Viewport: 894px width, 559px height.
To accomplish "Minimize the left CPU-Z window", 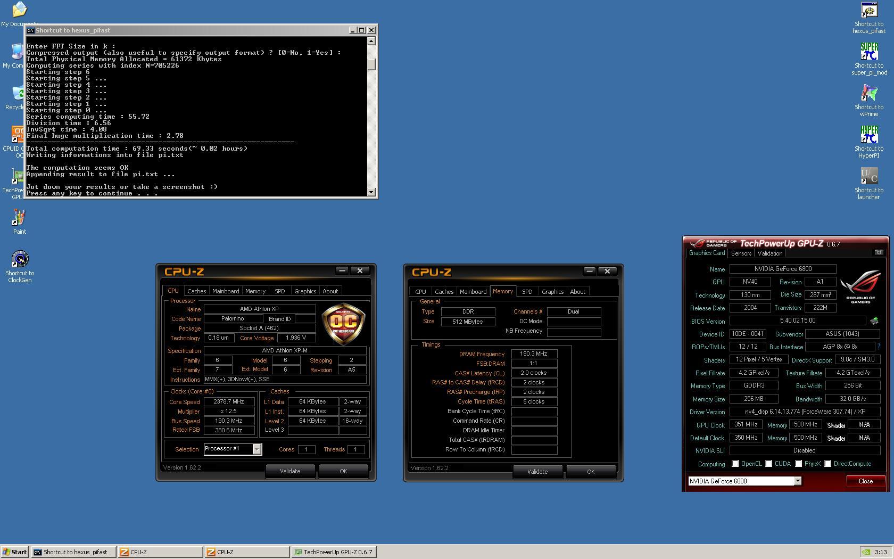I will pyautogui.click(x=342, y=271).
